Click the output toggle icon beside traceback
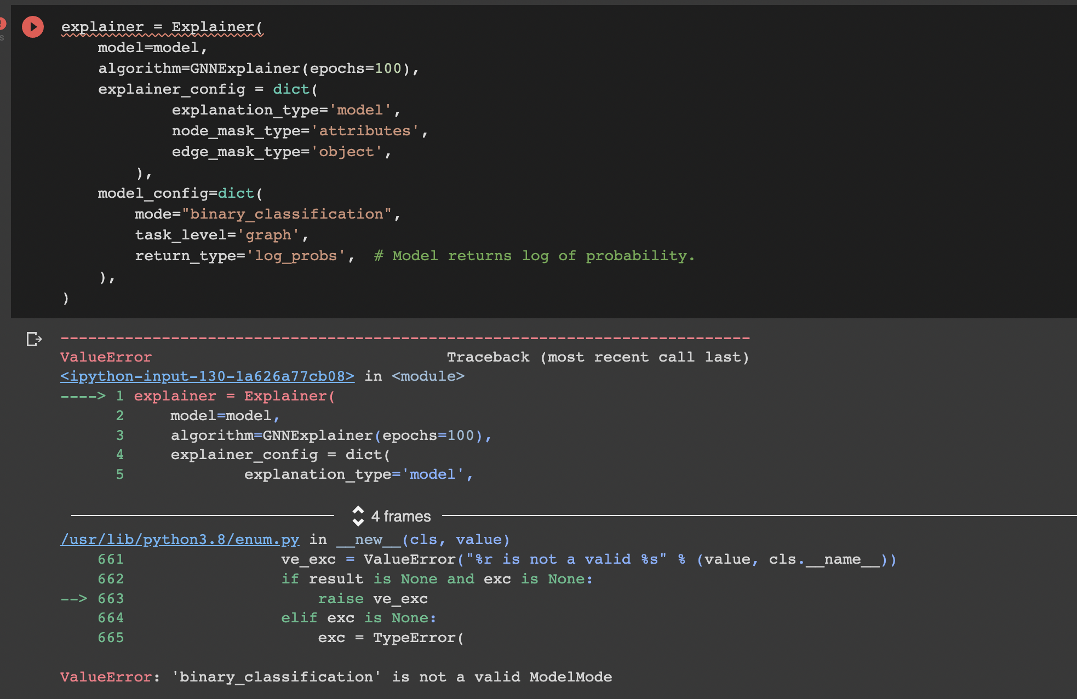Image resolution: width=1077 pixels, height=699 pixels. coord(34,340)
